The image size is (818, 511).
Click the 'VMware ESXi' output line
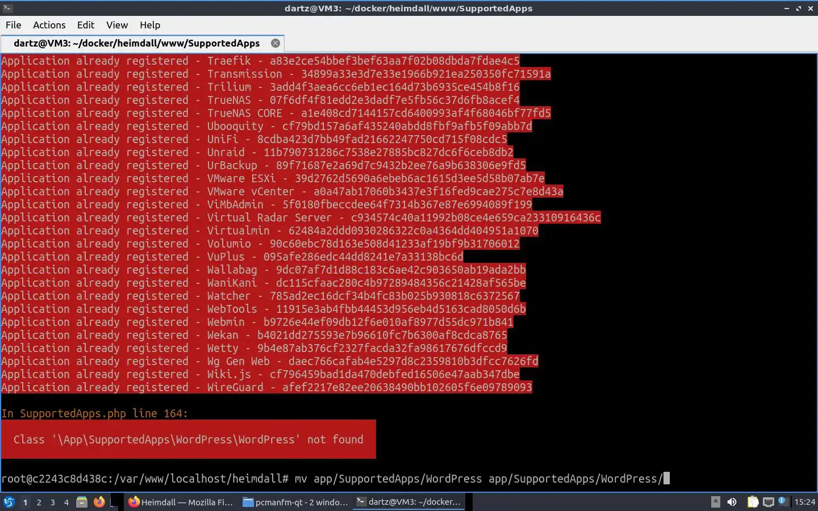(x=273, y=178)
